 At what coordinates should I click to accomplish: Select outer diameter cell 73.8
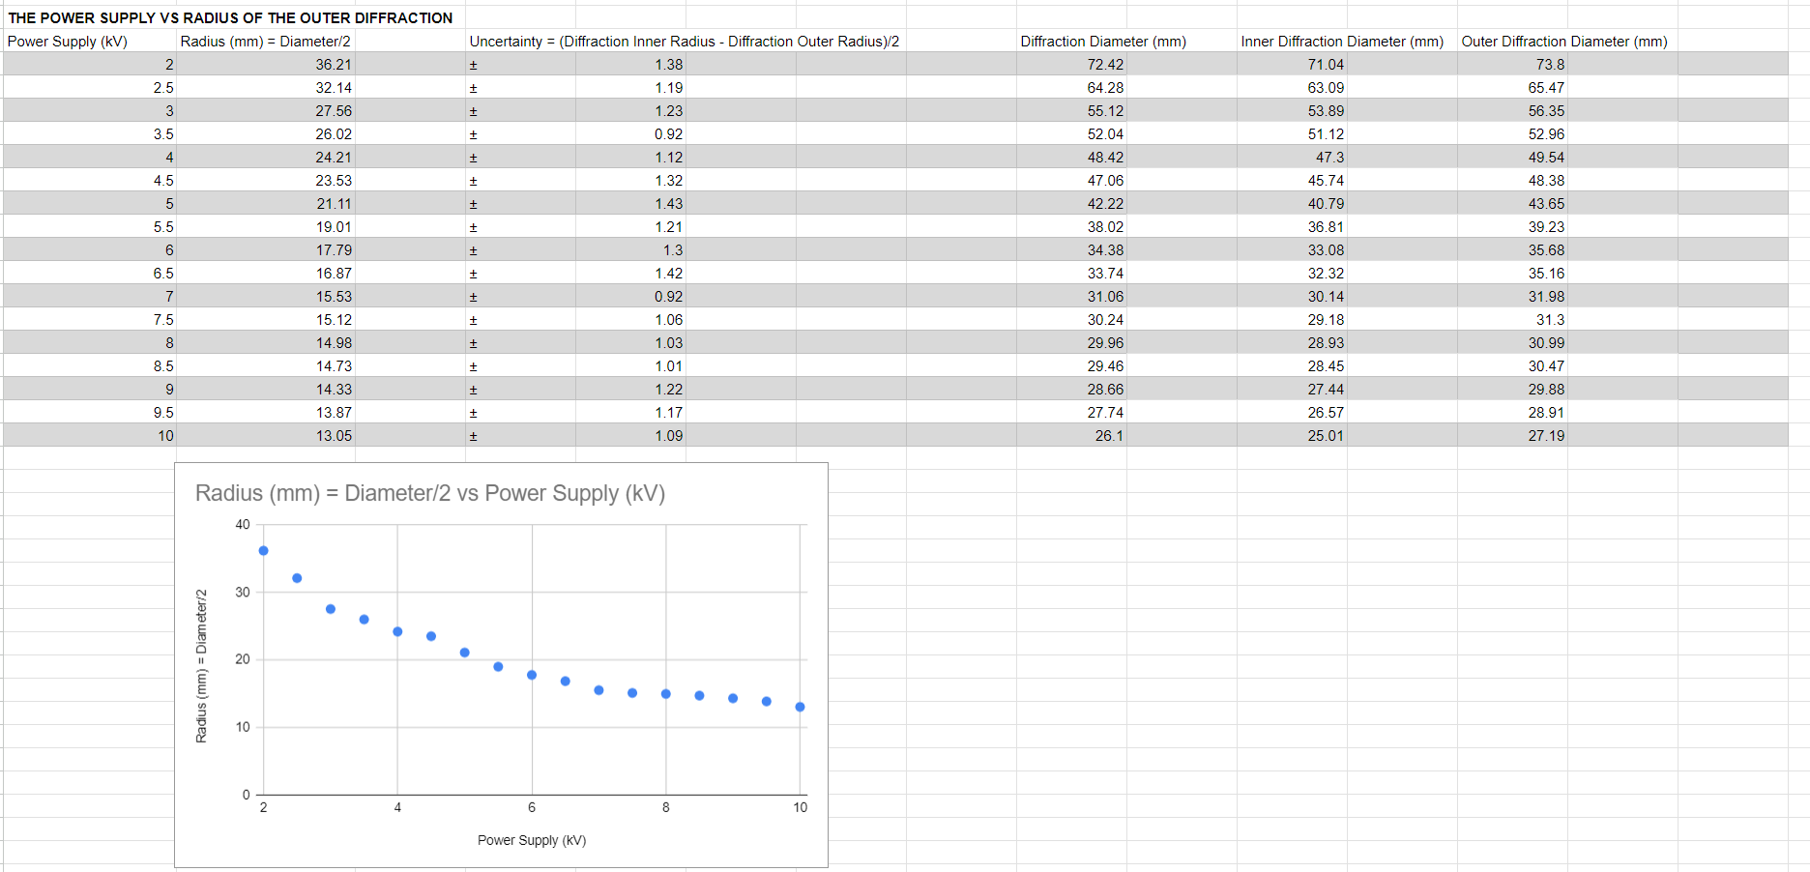tap(1550, 64)
